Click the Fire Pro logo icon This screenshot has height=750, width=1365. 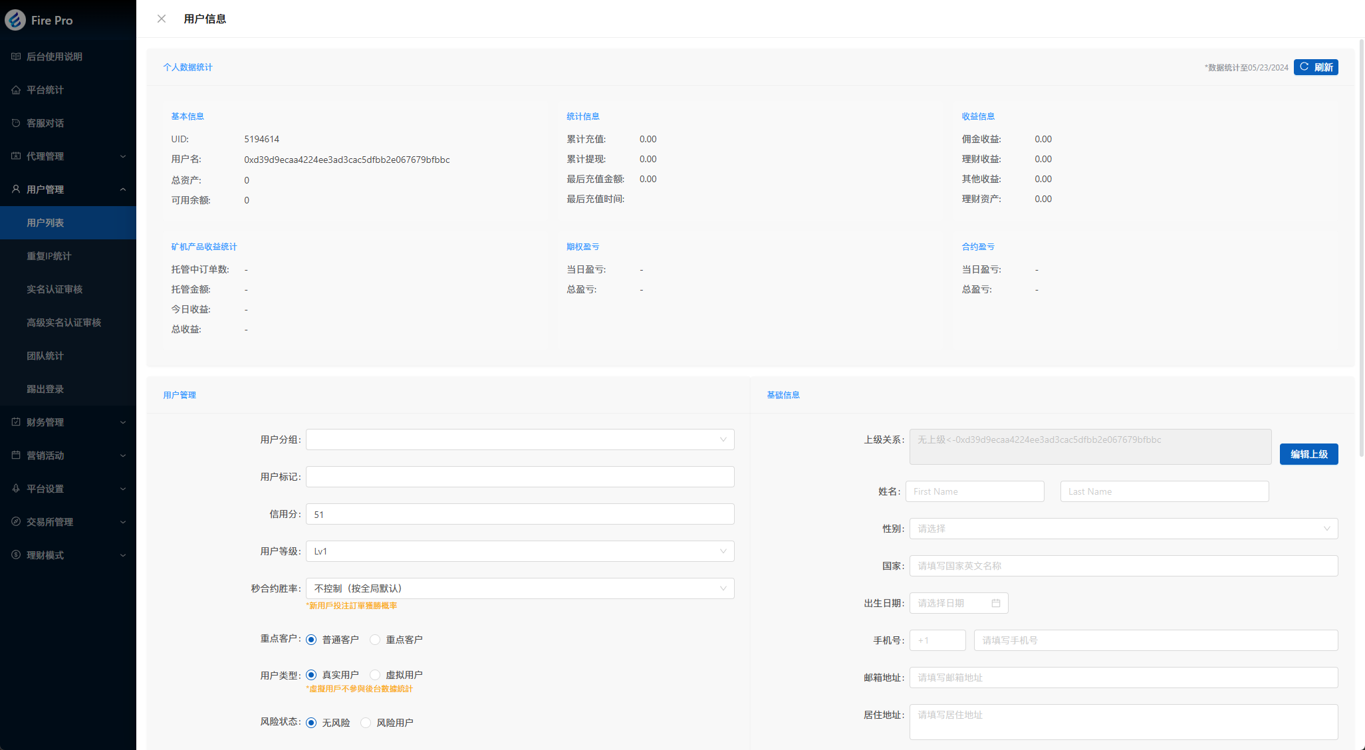15,20
